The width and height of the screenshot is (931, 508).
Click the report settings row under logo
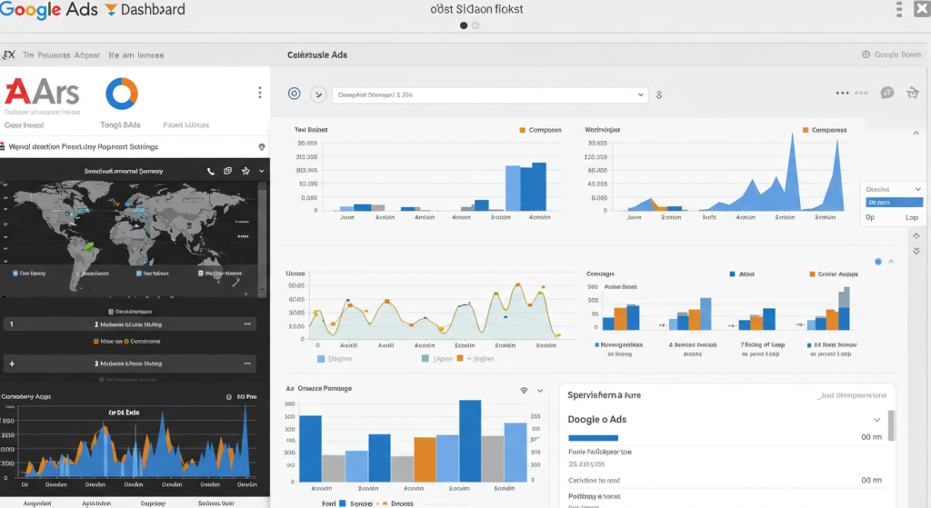click(x=135, y=146)
